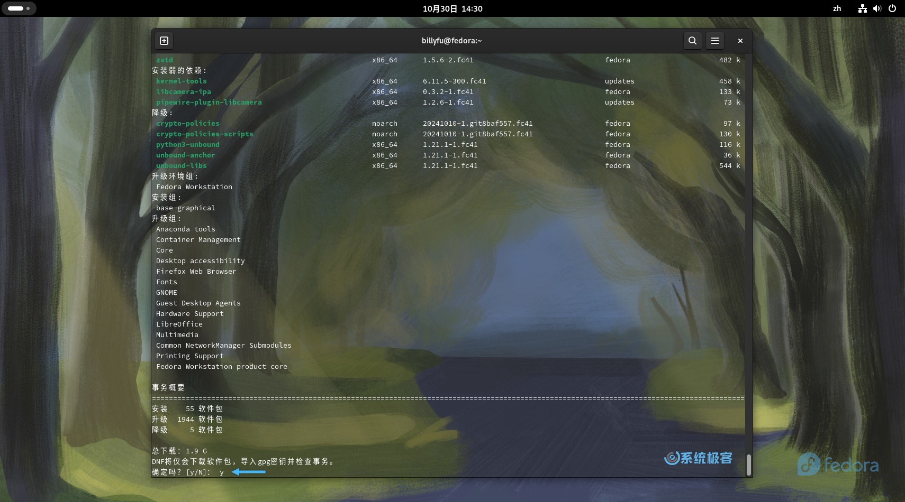The width and height of the screenshot is (905, 502).
Task: Click the python3-unbound package entry
Action: (x=188, y=144)
